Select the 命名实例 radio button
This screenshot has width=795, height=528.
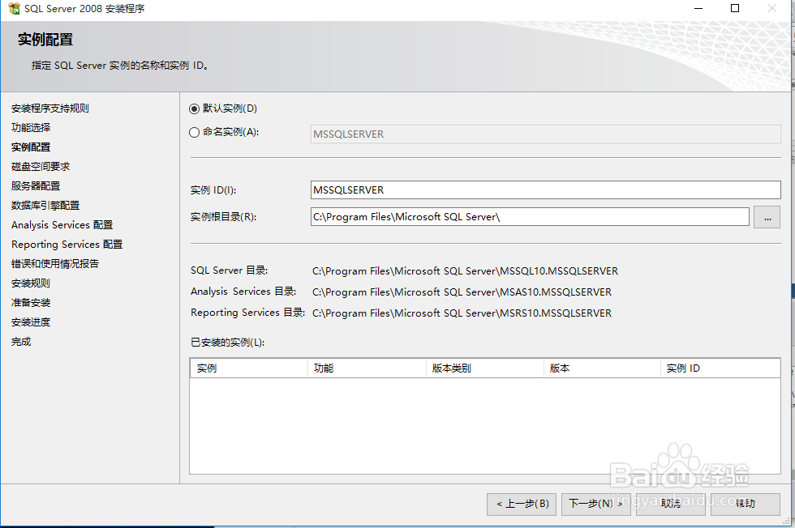[x=193, y=132]
